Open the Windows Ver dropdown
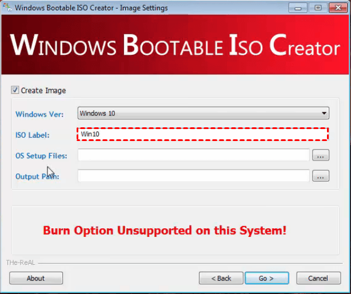Screen dimensions: 351x294 [x=204, y=113]
